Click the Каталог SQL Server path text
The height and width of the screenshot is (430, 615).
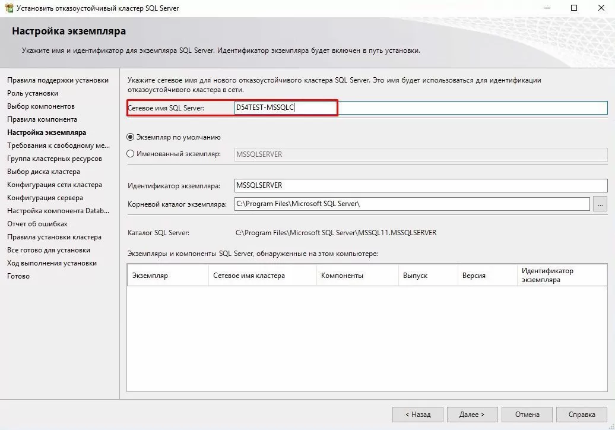click(336, 233)
